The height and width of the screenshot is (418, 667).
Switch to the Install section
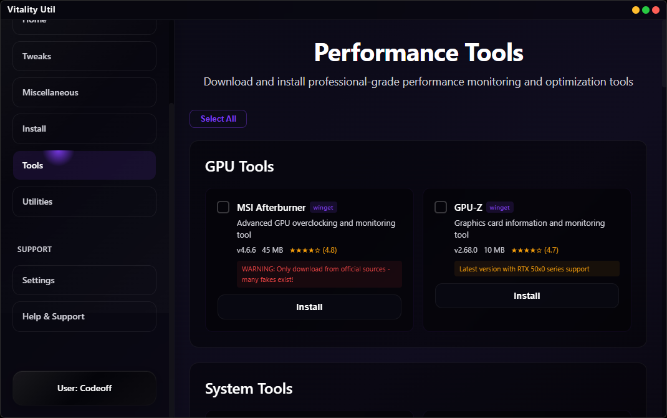(84, 129)
